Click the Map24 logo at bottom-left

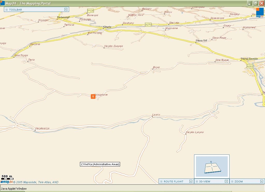click(6, 182)
